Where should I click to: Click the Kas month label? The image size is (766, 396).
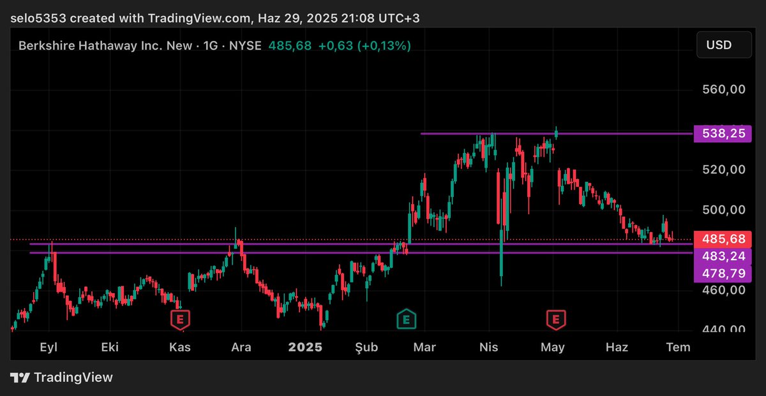click(179, 348)
